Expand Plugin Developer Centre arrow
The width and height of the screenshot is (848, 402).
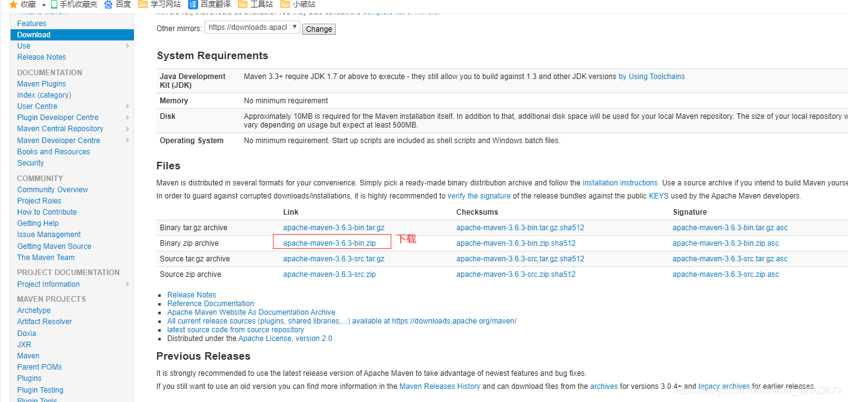point(127,118)
